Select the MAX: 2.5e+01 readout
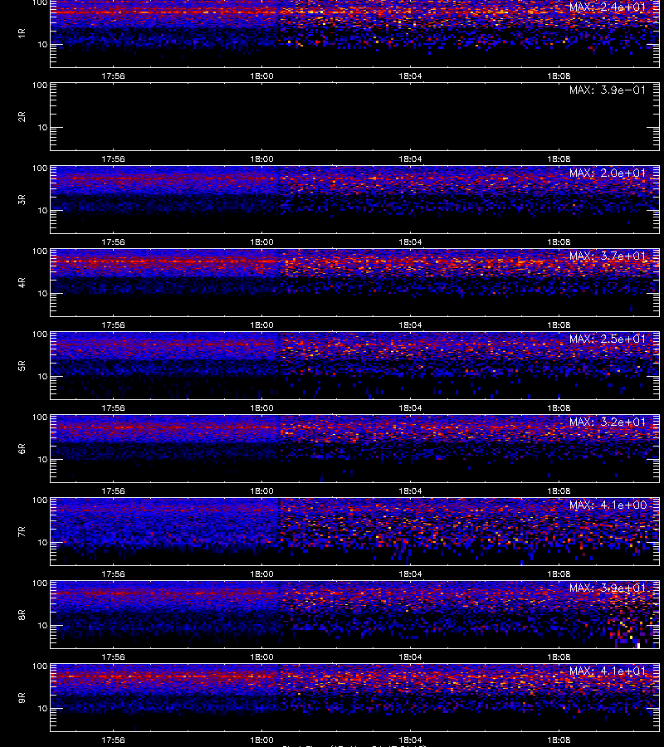This screenshot has height=747, width=664. point(608,339)
